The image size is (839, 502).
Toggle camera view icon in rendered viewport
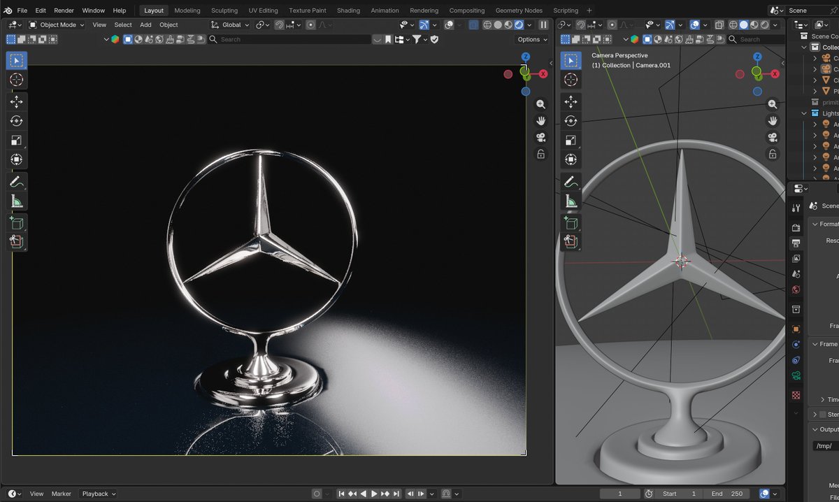tap(540, 138)
